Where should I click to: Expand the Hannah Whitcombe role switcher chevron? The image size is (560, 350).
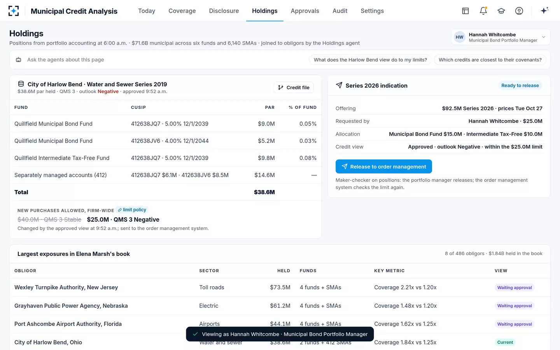coord(544,37)
